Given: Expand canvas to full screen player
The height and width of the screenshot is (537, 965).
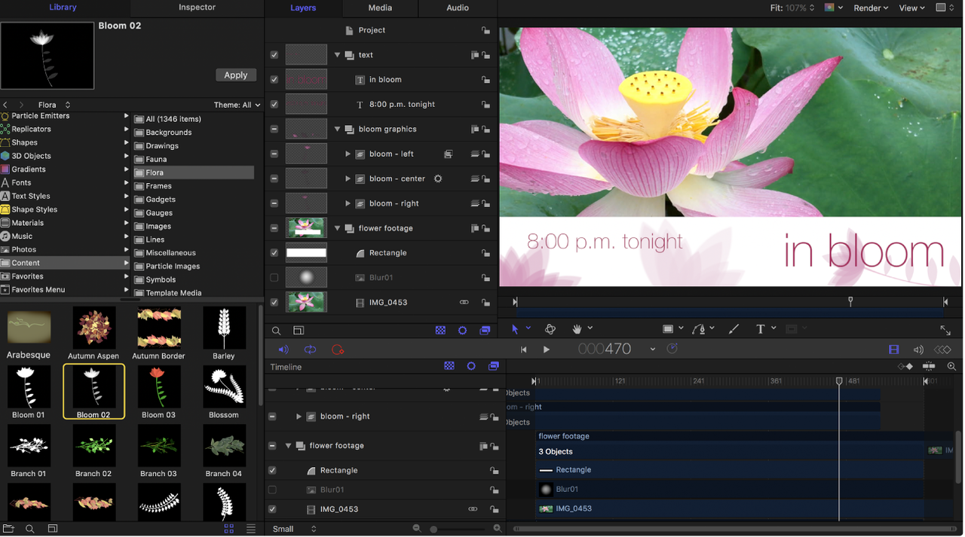Looking at the screenshot, I should coord(945,330).
